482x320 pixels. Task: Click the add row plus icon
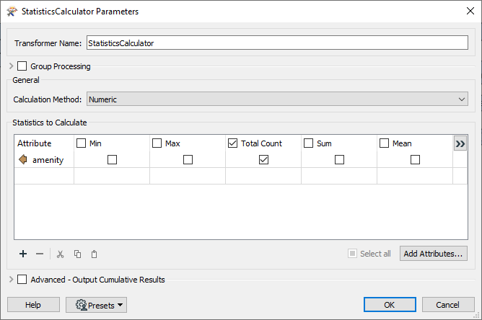(23, 254)
